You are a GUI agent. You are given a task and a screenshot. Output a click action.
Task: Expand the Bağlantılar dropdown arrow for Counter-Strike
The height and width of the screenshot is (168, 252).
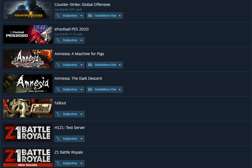(x=82, y=16)
